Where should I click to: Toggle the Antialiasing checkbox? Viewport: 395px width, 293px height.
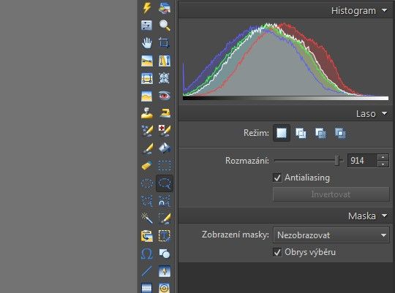click(277, 178)
